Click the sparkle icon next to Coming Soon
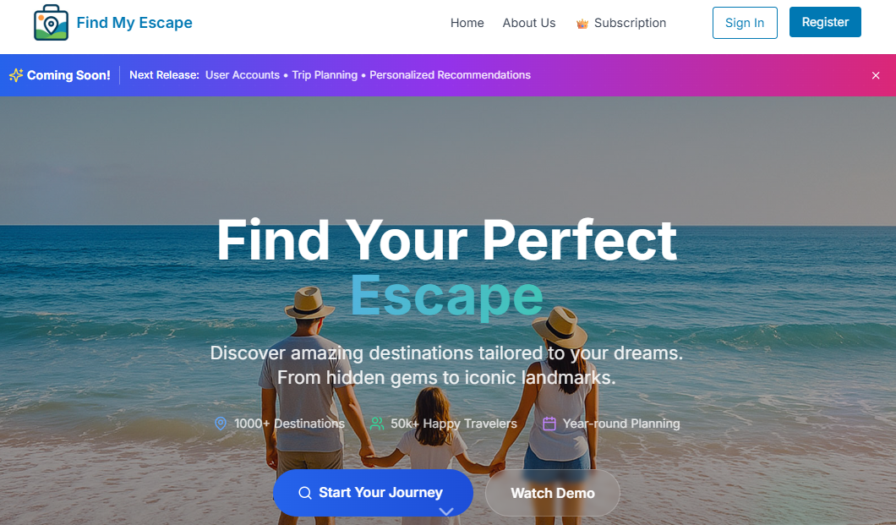Image resolution: width=896 pixels, height=525 pixels. click(16, 75)
